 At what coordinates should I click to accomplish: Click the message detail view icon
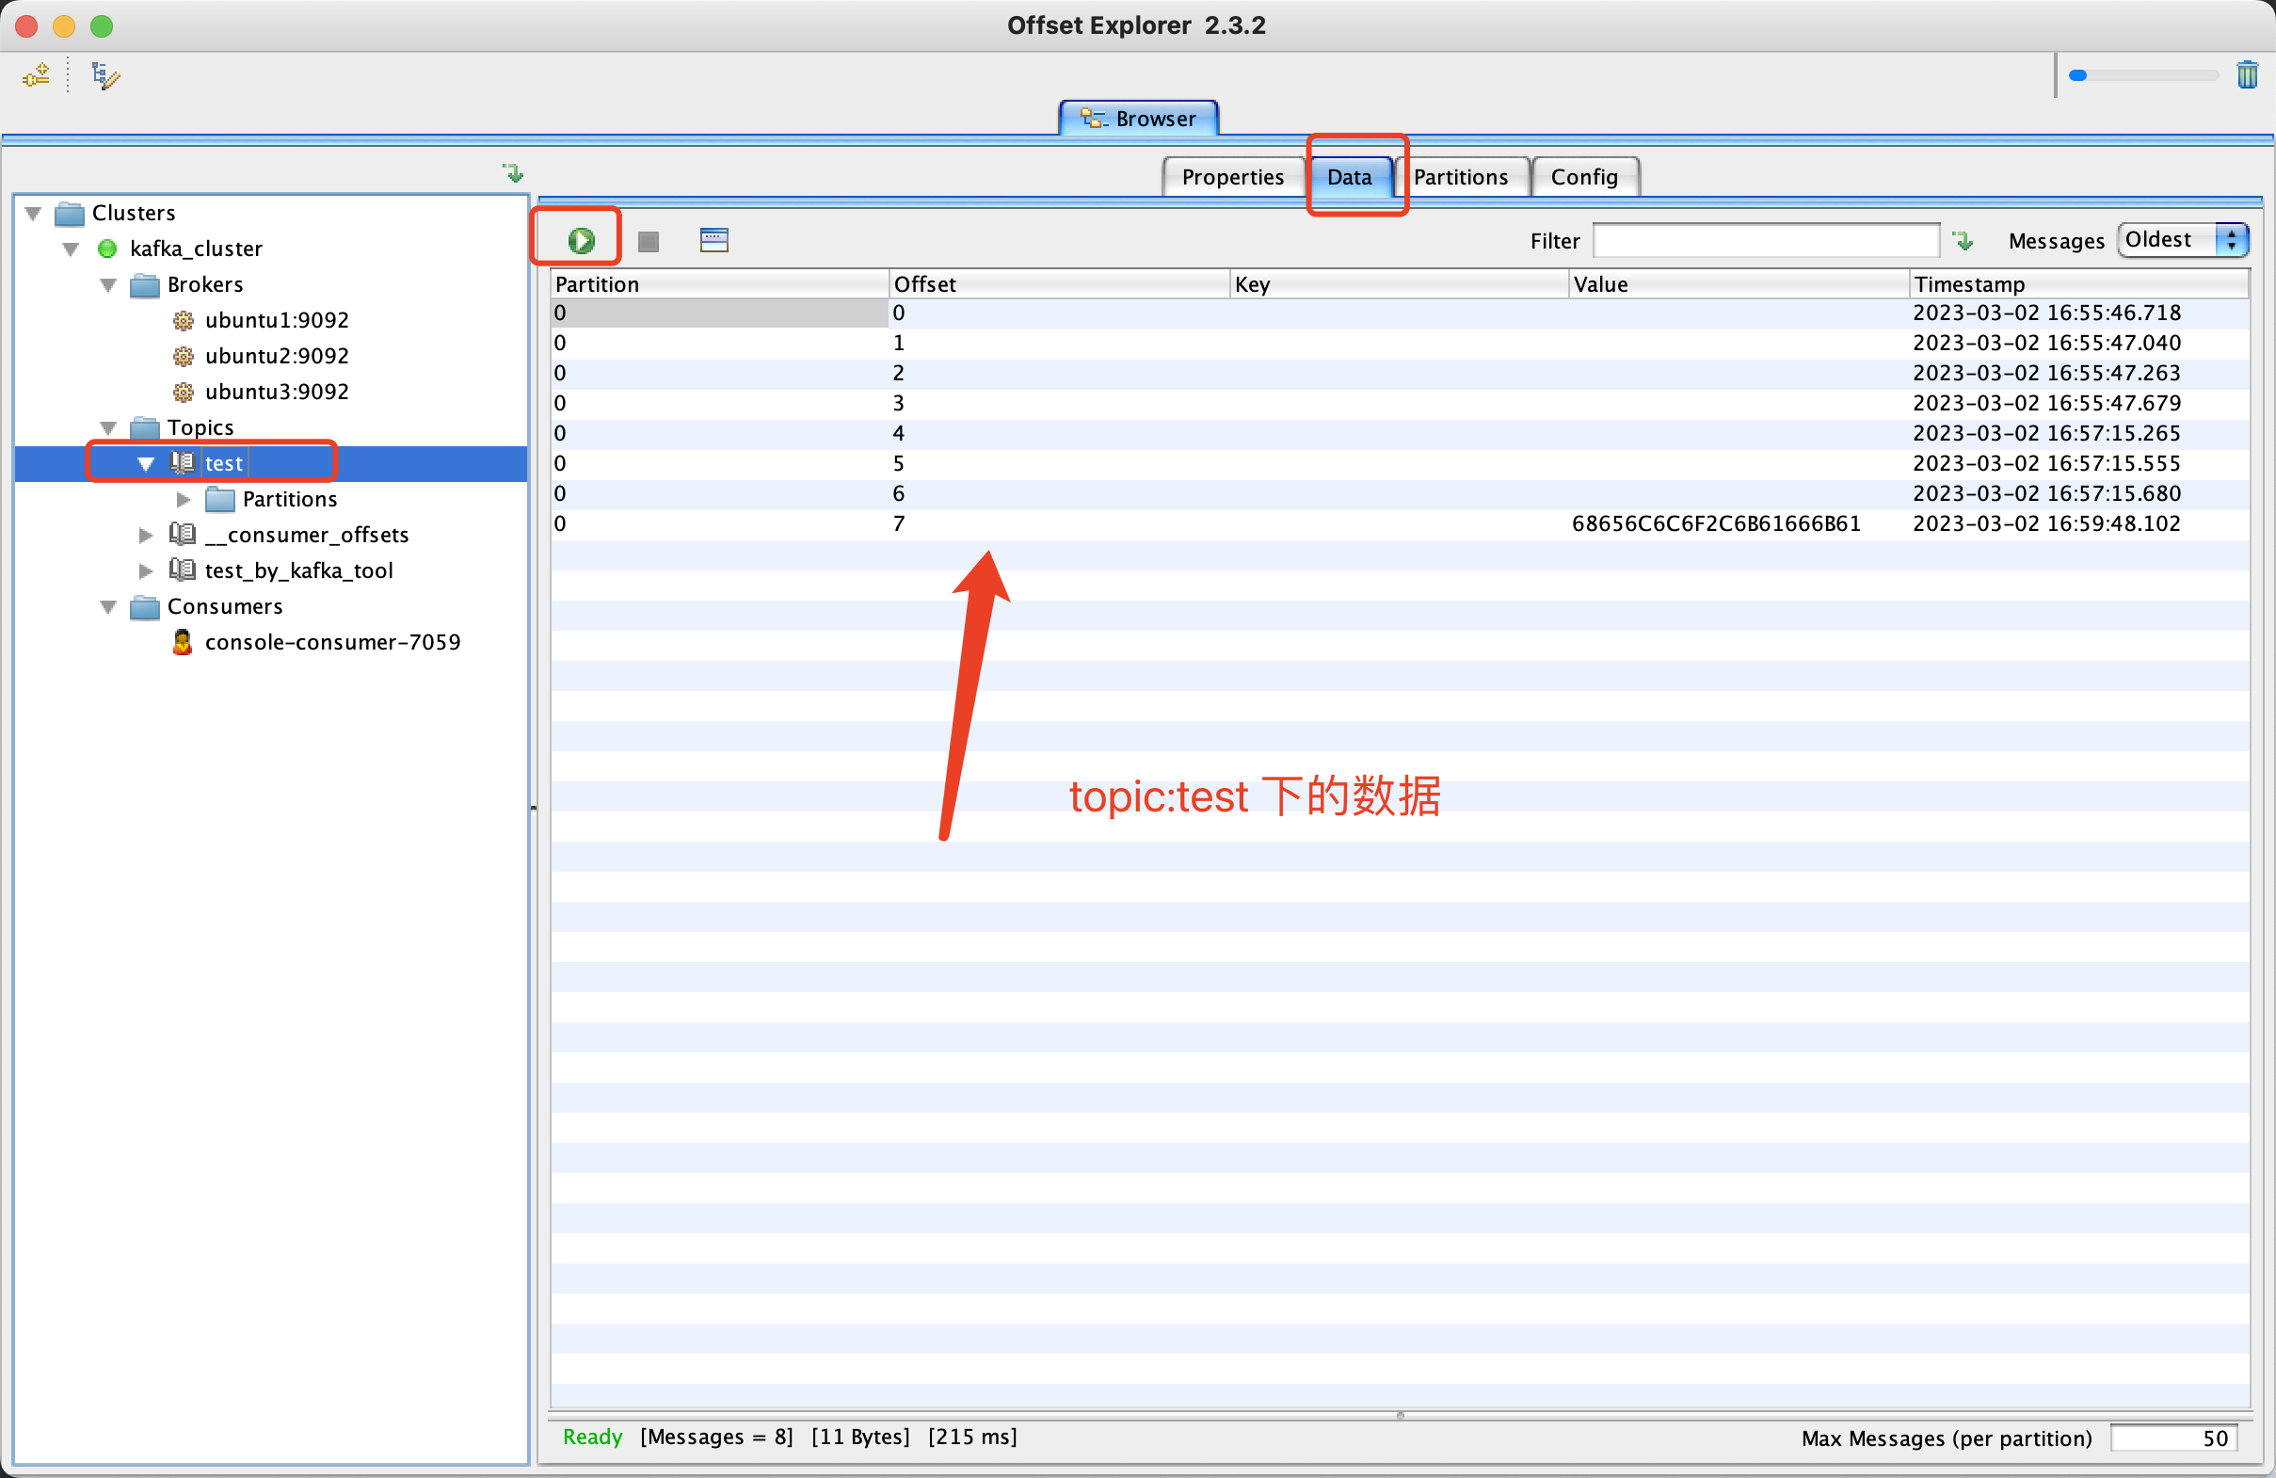713,240
